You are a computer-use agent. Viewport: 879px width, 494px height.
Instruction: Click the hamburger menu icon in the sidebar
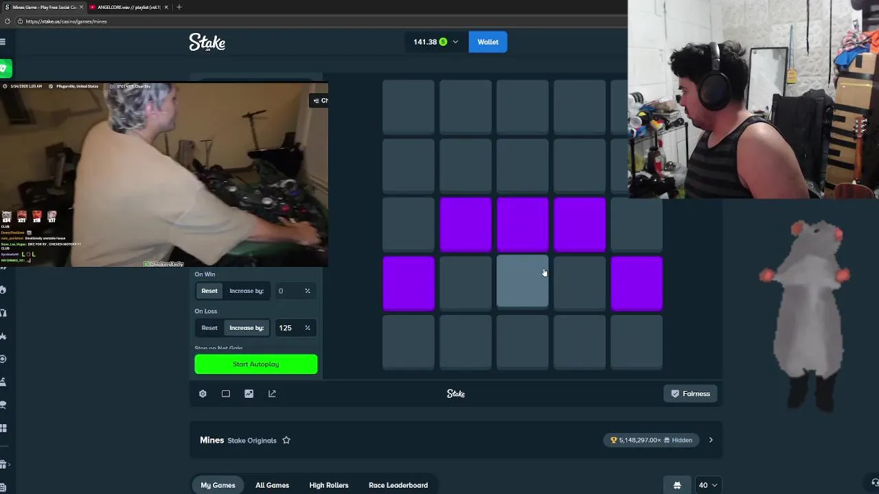tap(3, 42)
